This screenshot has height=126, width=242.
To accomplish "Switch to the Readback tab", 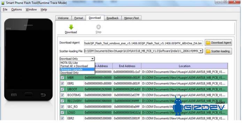I will pos(113,18).
